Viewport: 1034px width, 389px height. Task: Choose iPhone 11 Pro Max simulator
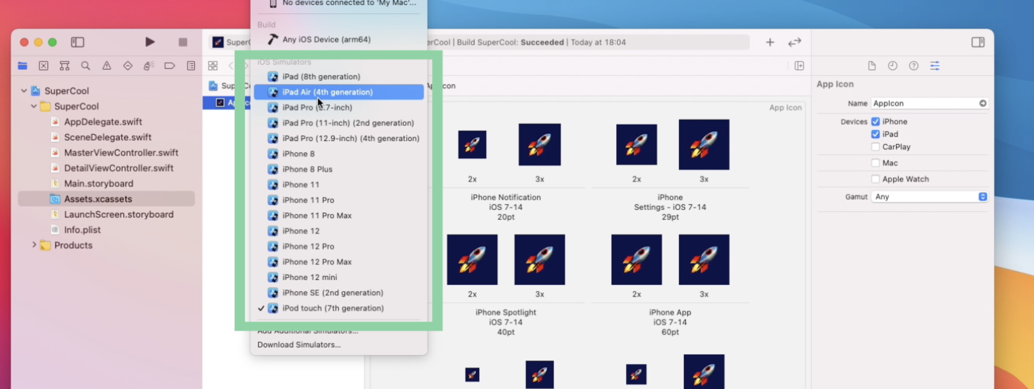click(x=339, y=216)
